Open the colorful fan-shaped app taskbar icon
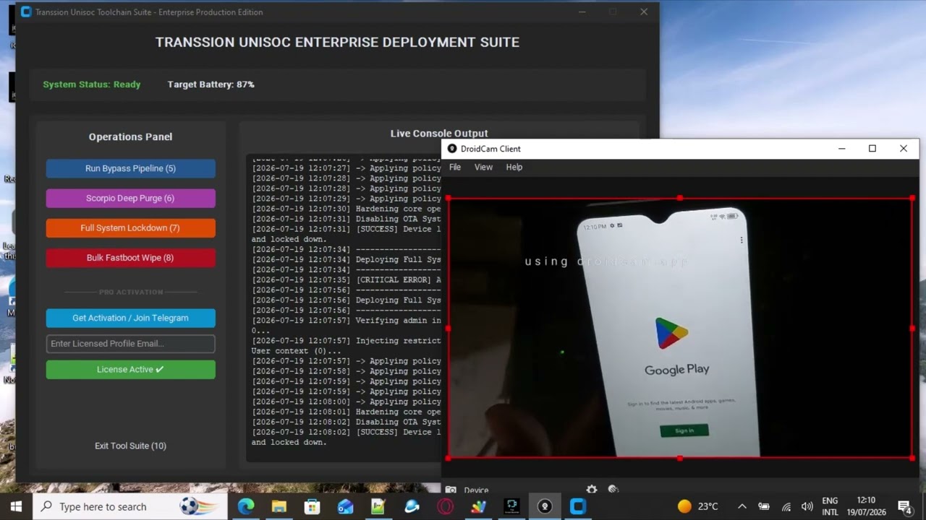926x520 pixels. point(478,506)
